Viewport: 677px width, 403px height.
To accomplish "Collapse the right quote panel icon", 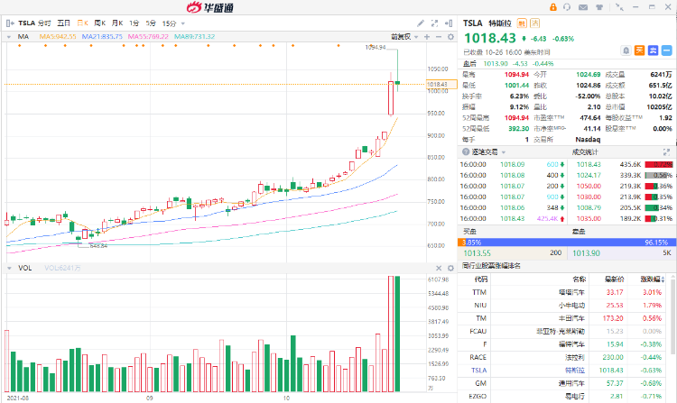I will click(x=449, y=23).
